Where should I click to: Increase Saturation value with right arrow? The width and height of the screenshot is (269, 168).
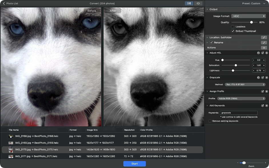pos(264,65)
